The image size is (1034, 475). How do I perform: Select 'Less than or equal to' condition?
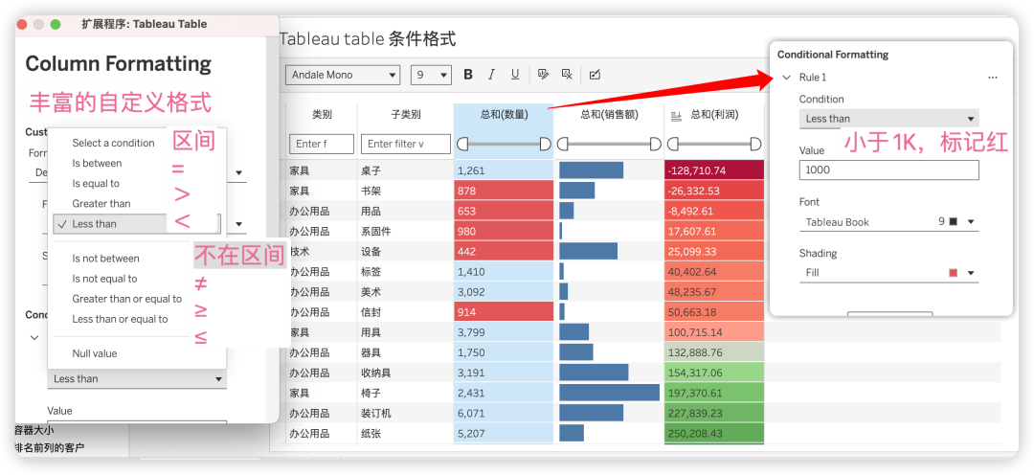pos(120,319)
